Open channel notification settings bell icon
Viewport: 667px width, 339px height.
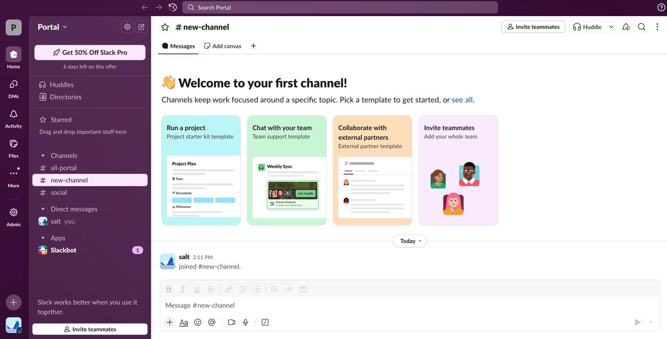[626, 27]
